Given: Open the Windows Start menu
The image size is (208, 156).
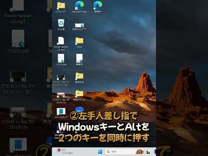Looking at the screenshot, I should click(100, 152).
